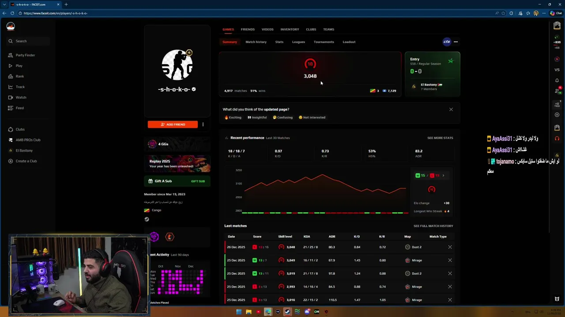Click the VS icon in the right rail

point(557,70)
